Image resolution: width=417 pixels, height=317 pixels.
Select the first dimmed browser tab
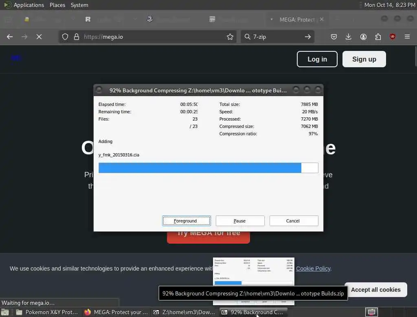pos(48,20)
